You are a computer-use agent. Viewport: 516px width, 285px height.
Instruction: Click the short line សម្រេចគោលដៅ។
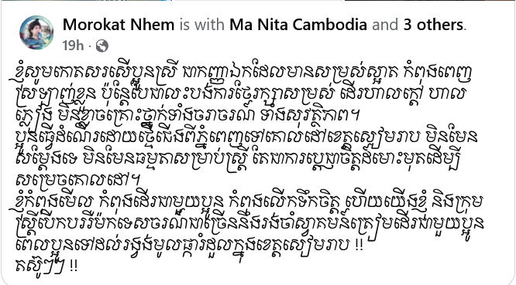(77, 180)
